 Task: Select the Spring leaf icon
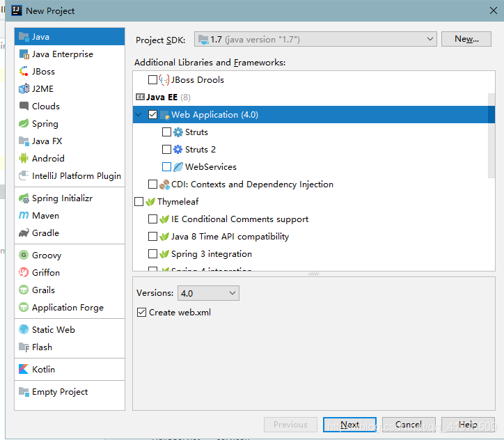tap(24, 124)
